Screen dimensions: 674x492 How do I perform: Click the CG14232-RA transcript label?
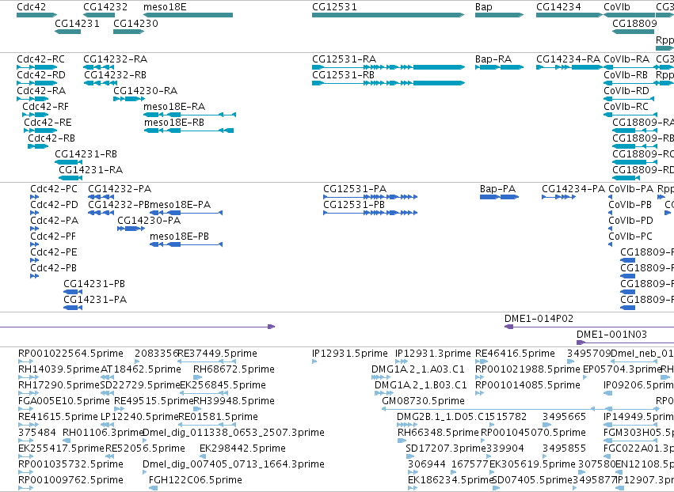click(115, 59)
